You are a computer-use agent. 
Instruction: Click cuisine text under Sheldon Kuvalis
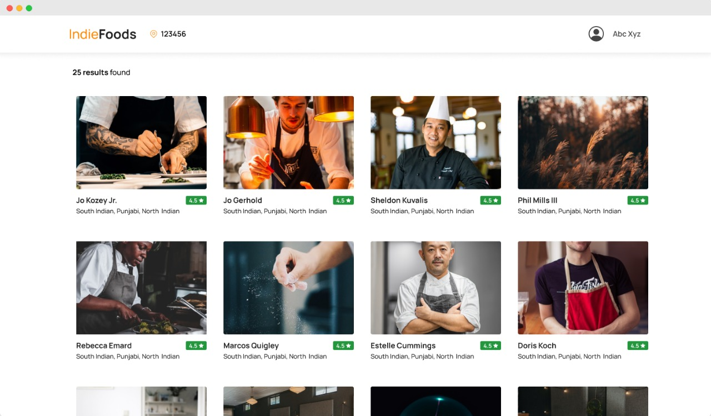click(x=422, y=211)
